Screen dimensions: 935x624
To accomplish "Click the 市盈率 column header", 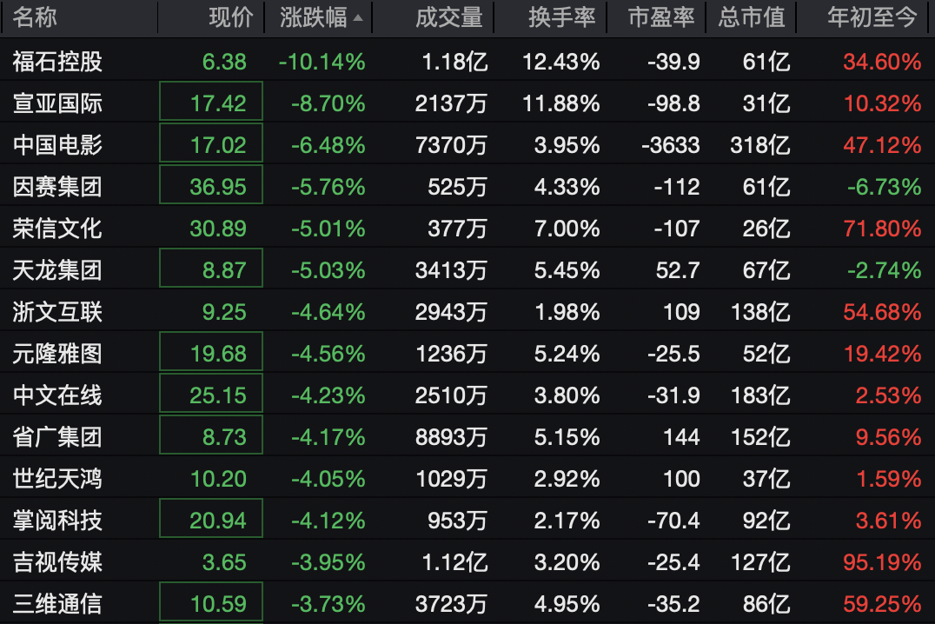I will 661,17.
